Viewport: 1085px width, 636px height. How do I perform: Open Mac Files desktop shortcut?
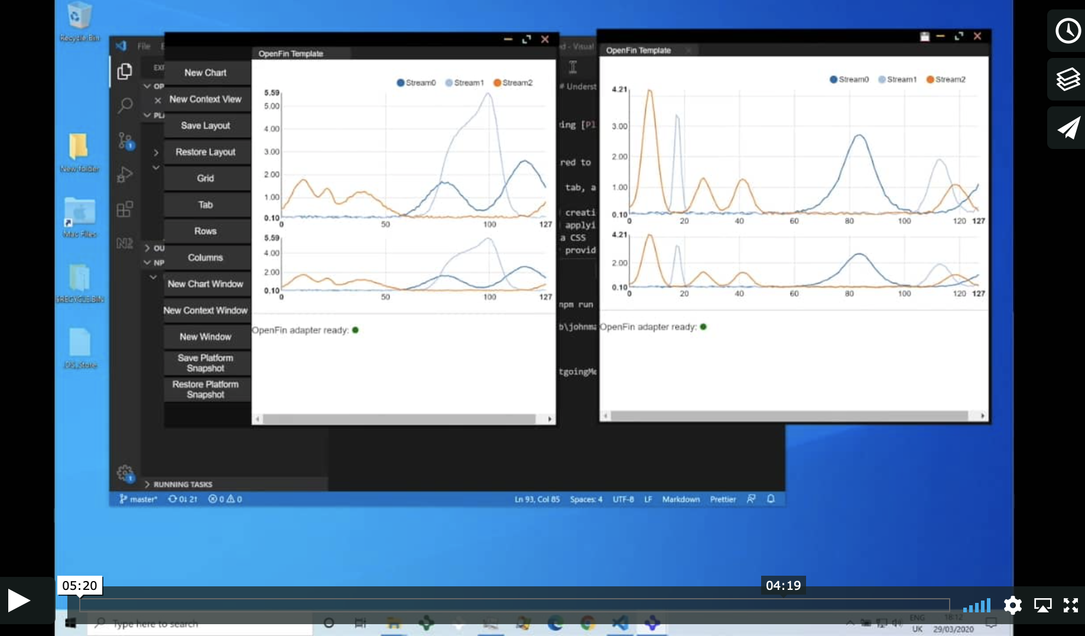click(x=79, y=218)
